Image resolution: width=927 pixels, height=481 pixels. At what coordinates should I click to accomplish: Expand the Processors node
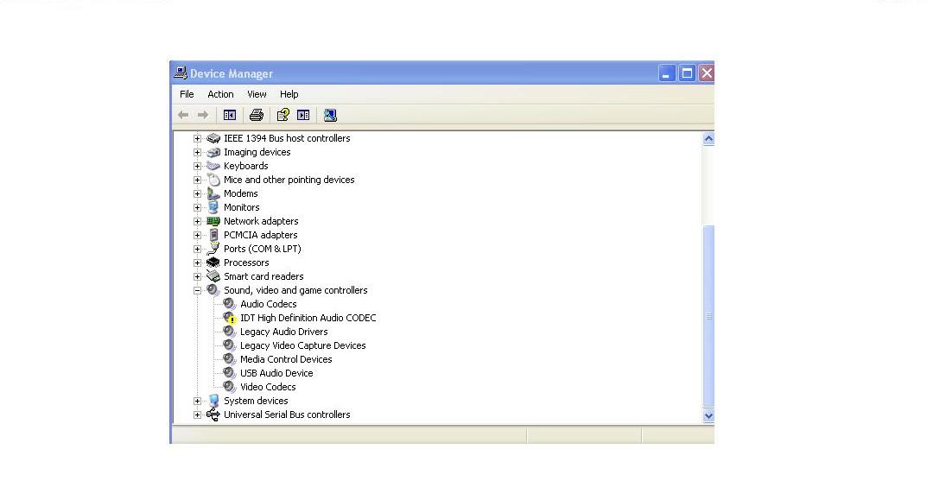coord(198,263)
